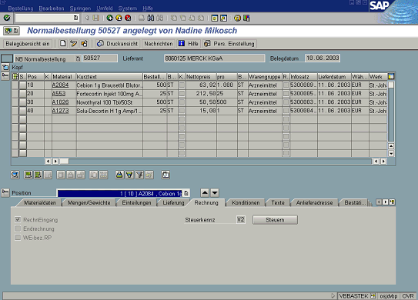
Task: Click the Find binoculars icon
Action: click(151, 18)
